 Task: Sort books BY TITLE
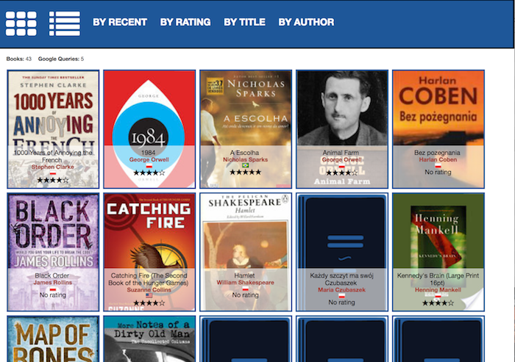(x=244, y=22)
